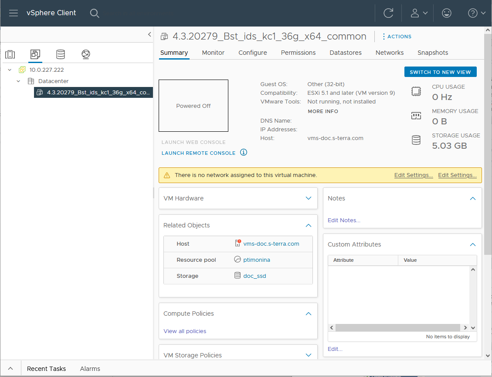Screen dimensions: 492x377
Task: Open the hamburger main menu
Action: coord(13,13)
